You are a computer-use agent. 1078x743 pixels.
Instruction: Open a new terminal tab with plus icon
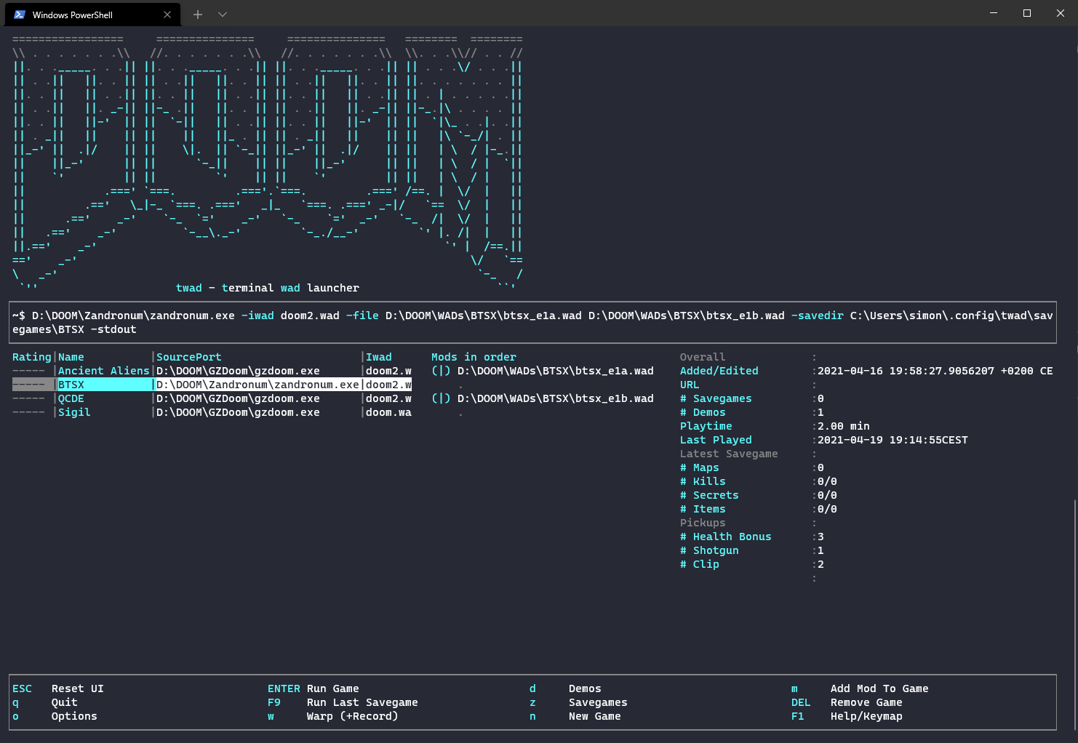(197, 15)
